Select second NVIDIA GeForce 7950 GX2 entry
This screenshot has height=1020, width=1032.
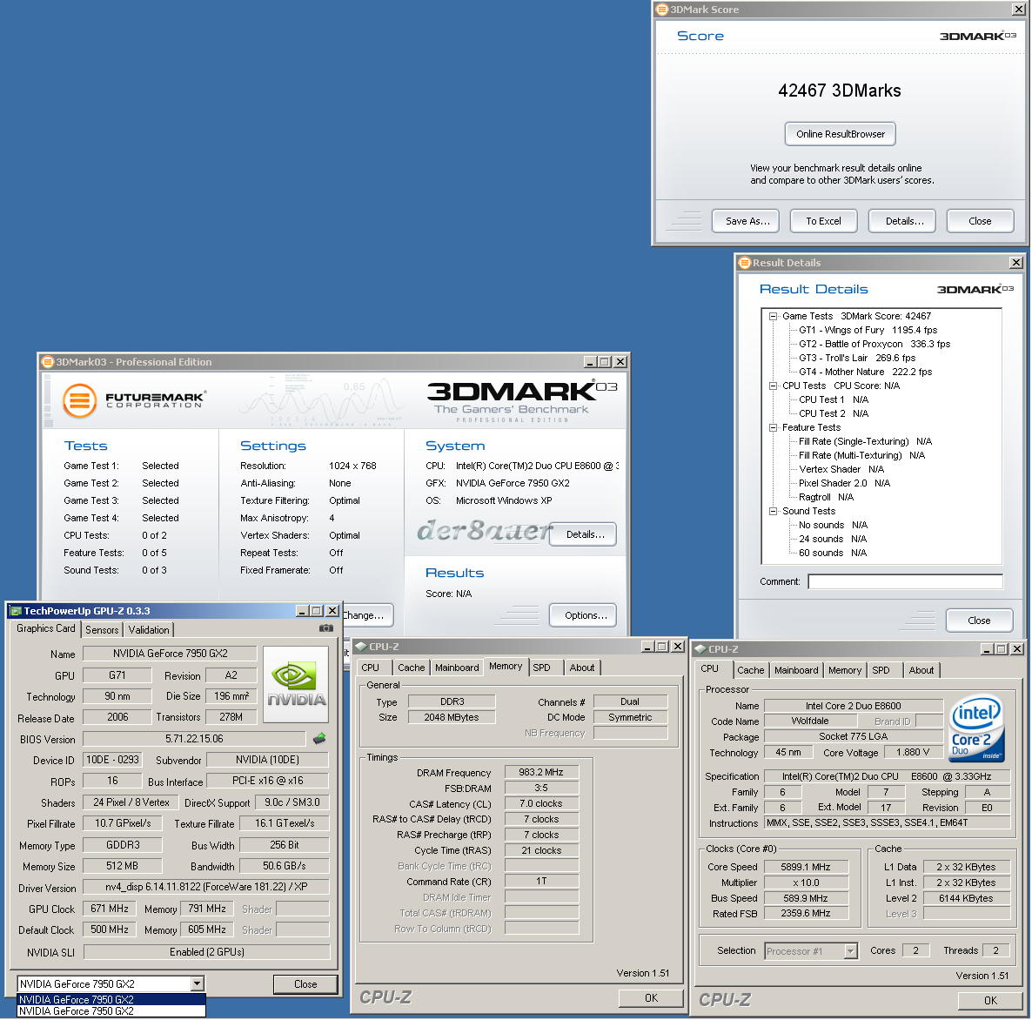point(111,1010)
